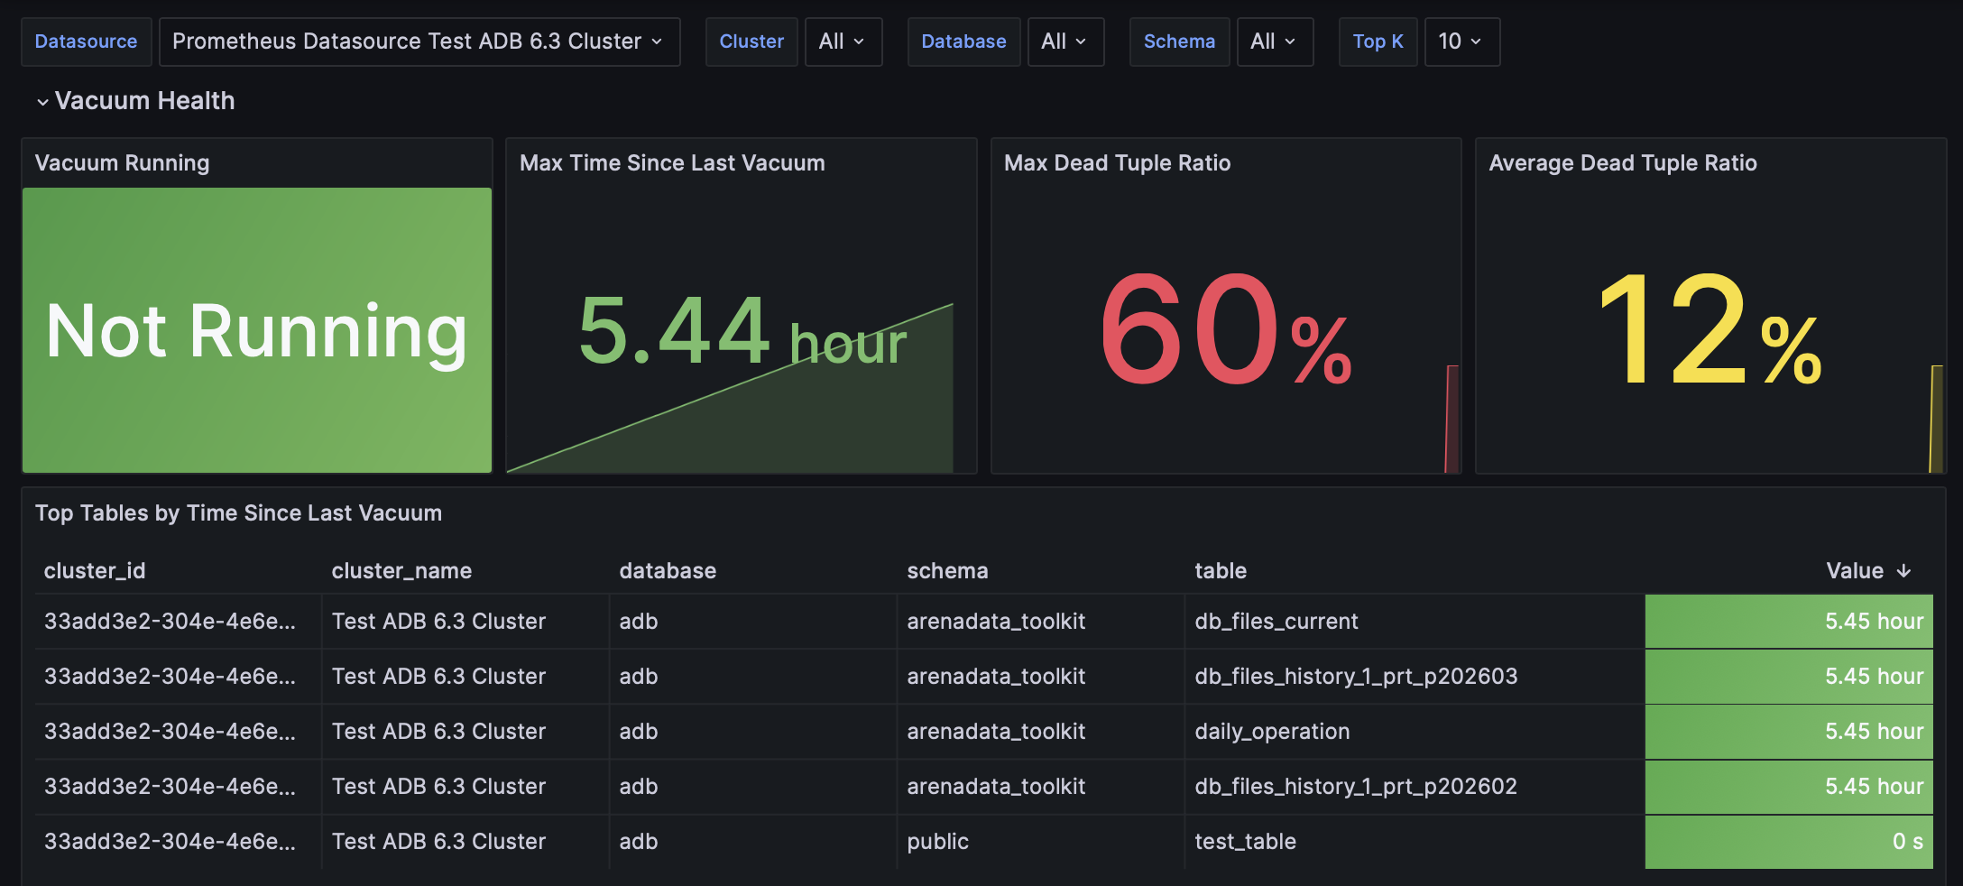Click the green value bar for db_files_current
This screenshot has height=886, width=1963.
pyautogui.click(x=1789, y=621)
